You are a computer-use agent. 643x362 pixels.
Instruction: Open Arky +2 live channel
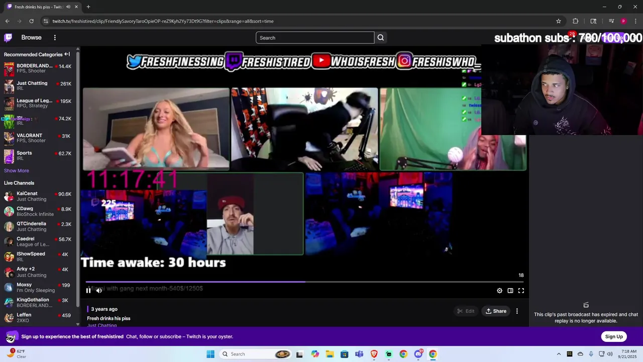coord(38,272)
